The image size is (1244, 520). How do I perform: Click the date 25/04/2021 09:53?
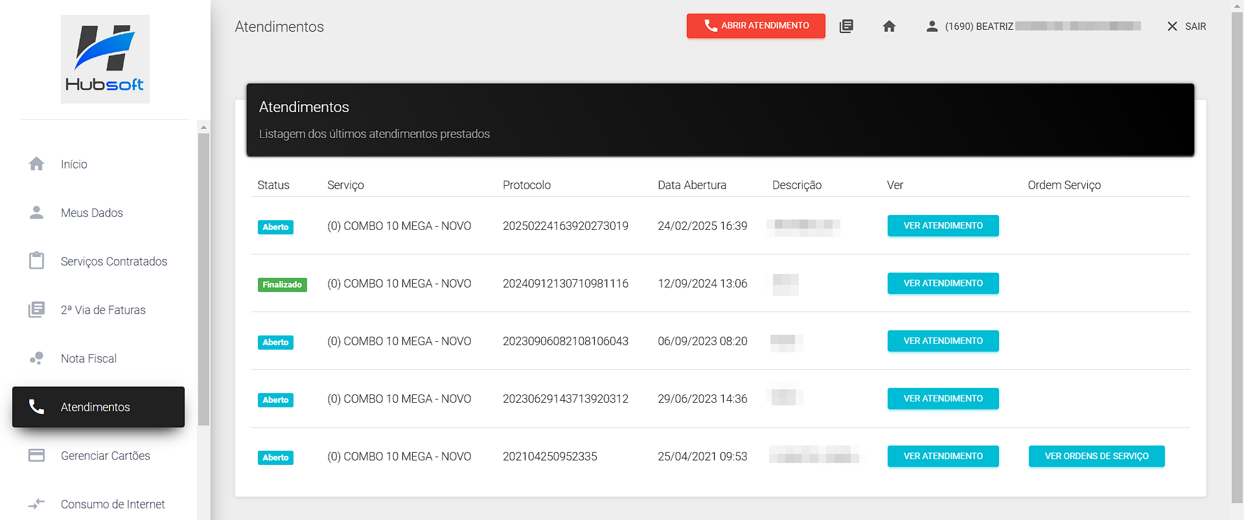[x=702, y=457]
